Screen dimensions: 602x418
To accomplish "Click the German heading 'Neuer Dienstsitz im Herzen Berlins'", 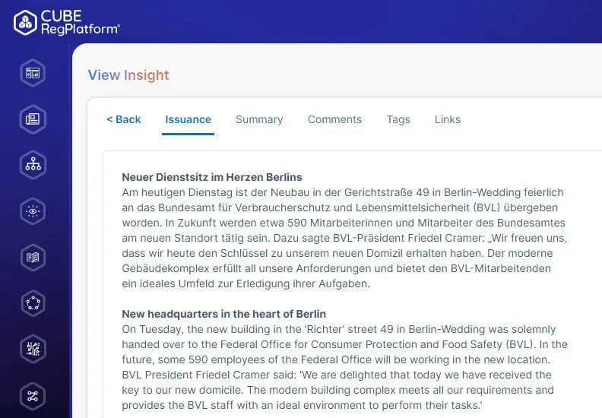I will (x=212, y=178).
